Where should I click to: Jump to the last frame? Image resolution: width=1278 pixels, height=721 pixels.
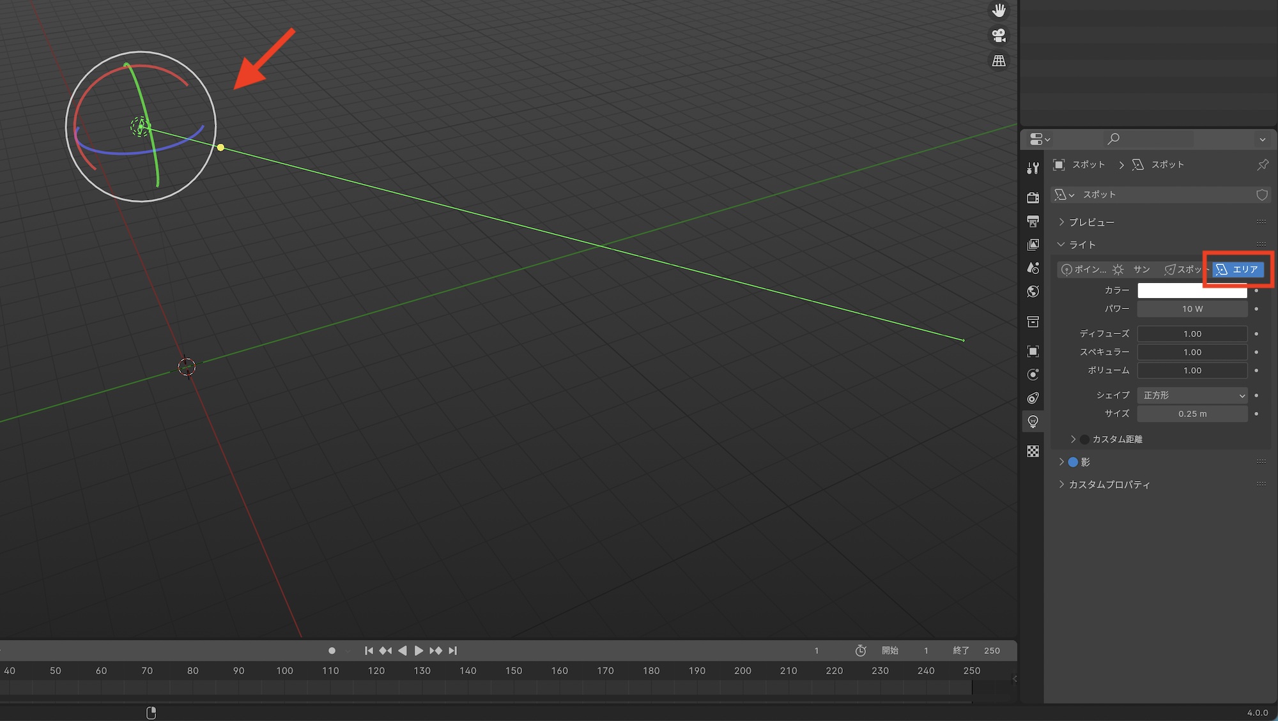pos(453,651)
